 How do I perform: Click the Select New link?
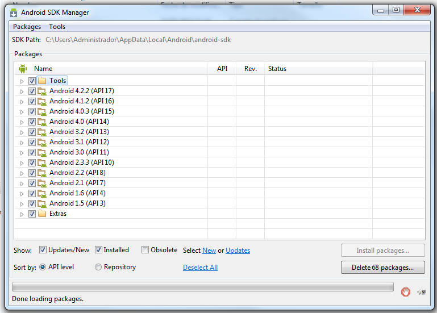click(x=209, y=251)
